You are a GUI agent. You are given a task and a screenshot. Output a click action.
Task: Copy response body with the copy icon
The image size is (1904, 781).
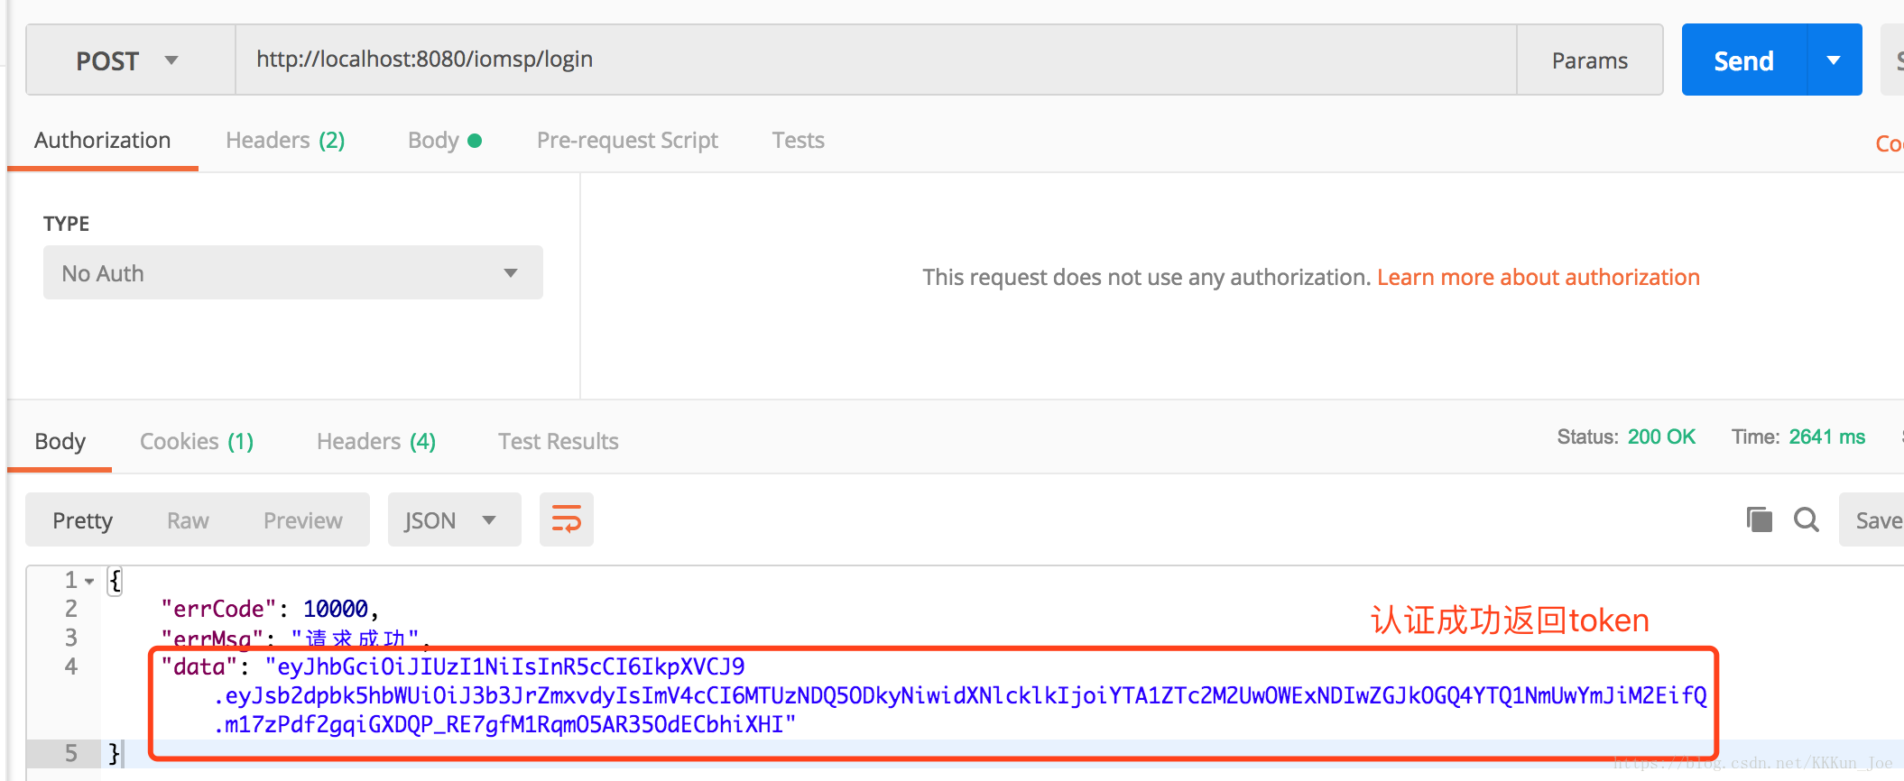[x=1759, y=519]
